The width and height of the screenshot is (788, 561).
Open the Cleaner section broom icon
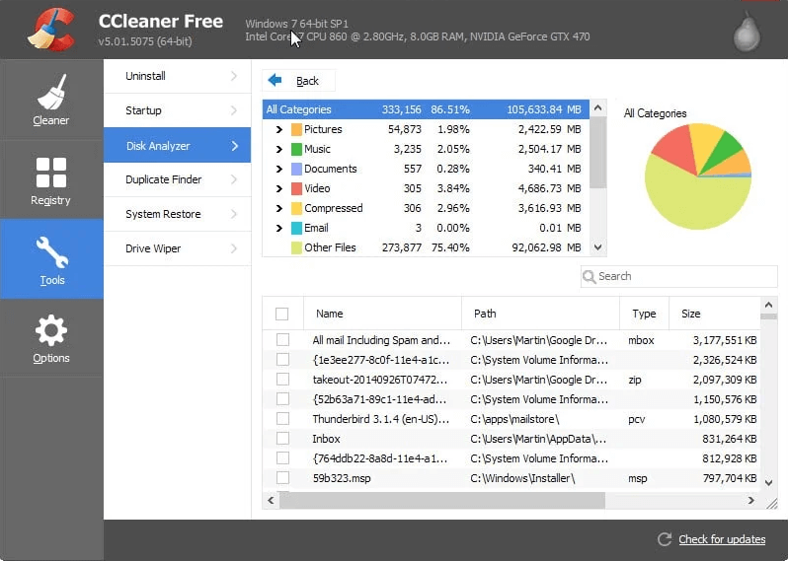[x=51, y=92]
